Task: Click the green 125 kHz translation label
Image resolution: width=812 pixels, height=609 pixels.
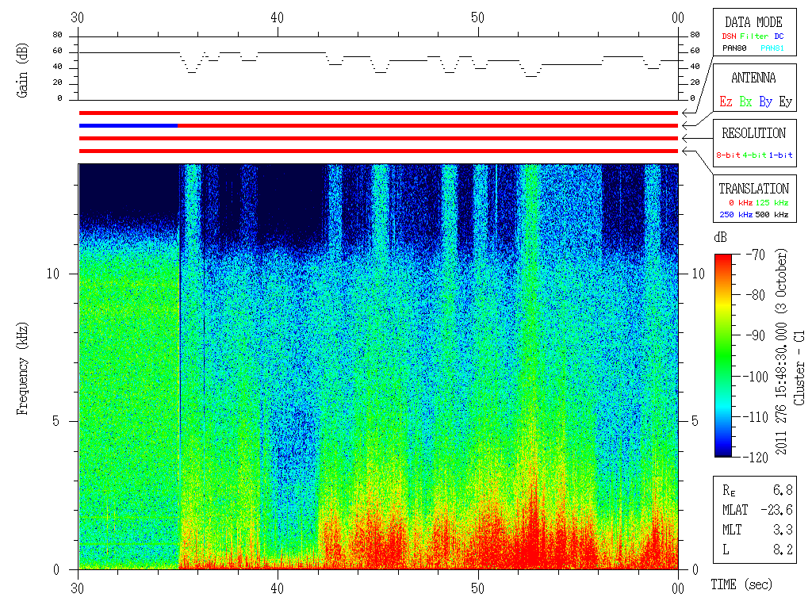Action: point(772,202)
